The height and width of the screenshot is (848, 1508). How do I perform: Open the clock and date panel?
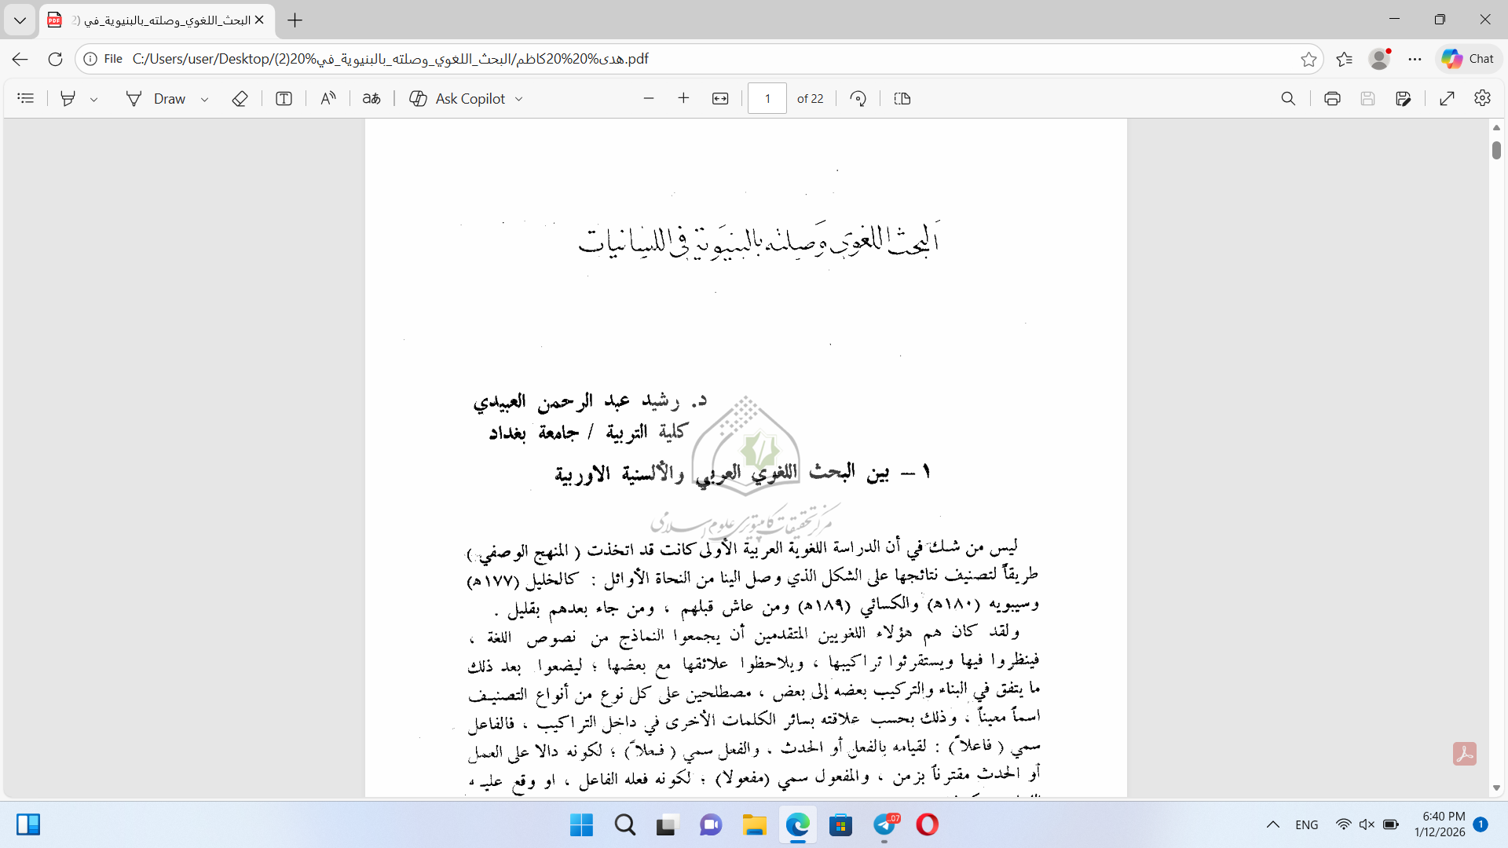coord(1440,824)
